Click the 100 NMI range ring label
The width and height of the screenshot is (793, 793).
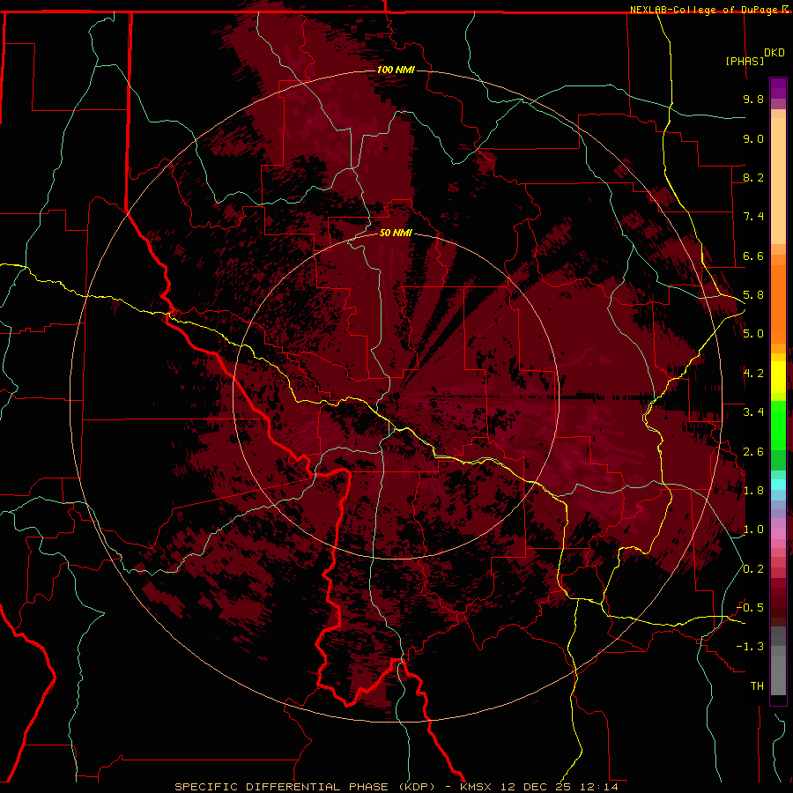pos(396,70)
